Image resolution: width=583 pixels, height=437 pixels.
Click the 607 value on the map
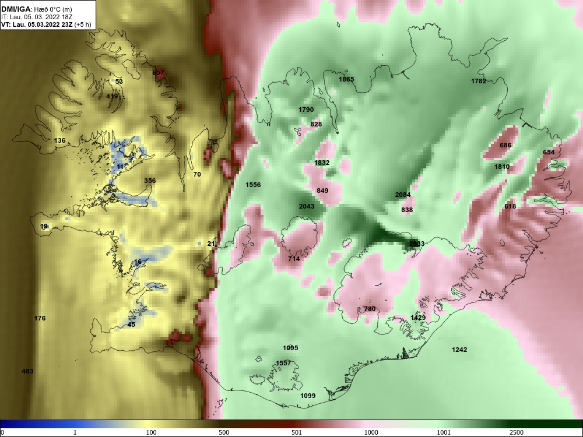pos(158,73)
